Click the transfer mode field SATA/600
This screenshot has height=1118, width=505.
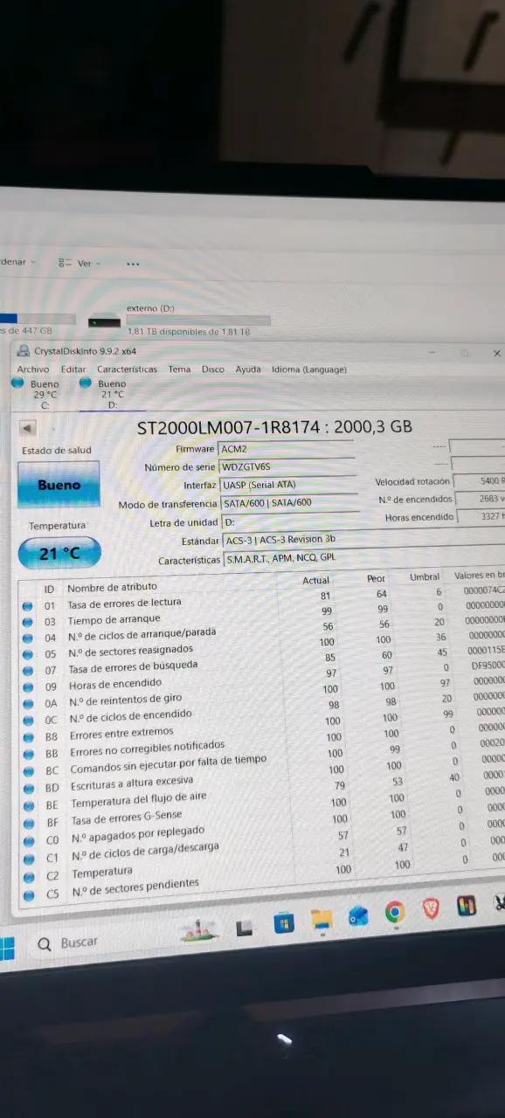[289, 503]
